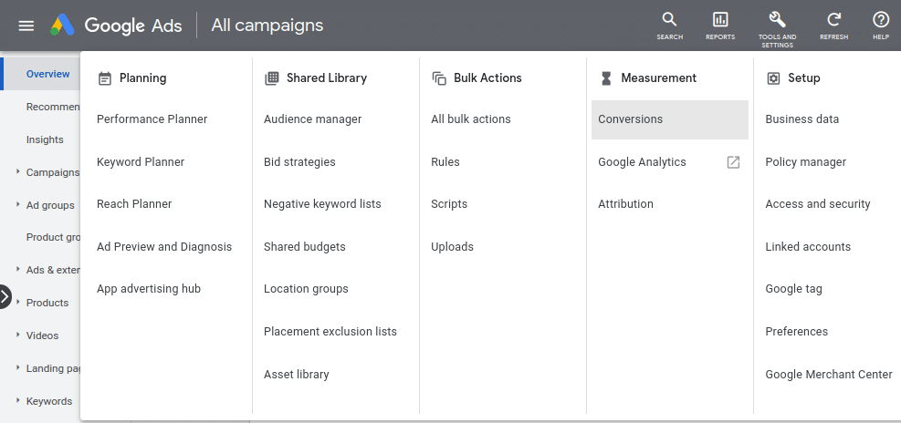901x423 pixels.
Task: Open Access and security
Action: coord(818,204)
